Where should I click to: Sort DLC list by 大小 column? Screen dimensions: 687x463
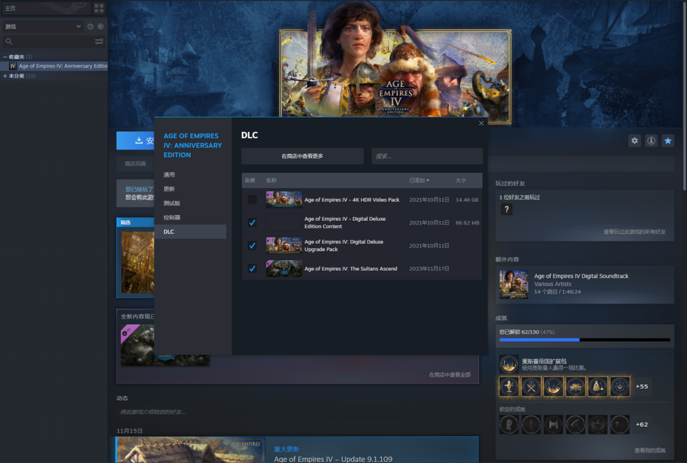[x=461, y=181]
